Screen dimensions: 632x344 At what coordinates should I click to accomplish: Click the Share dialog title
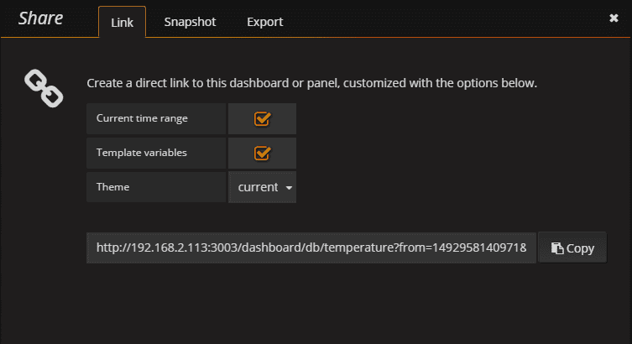[x=41, y=18]
